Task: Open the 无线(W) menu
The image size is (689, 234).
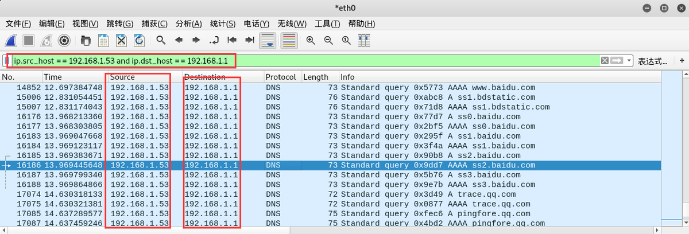Action: [x=292, y=24]
